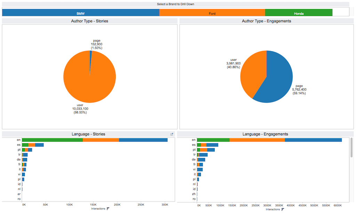Click the 'vi' bar in Language Engagements

tap(200, 170)
